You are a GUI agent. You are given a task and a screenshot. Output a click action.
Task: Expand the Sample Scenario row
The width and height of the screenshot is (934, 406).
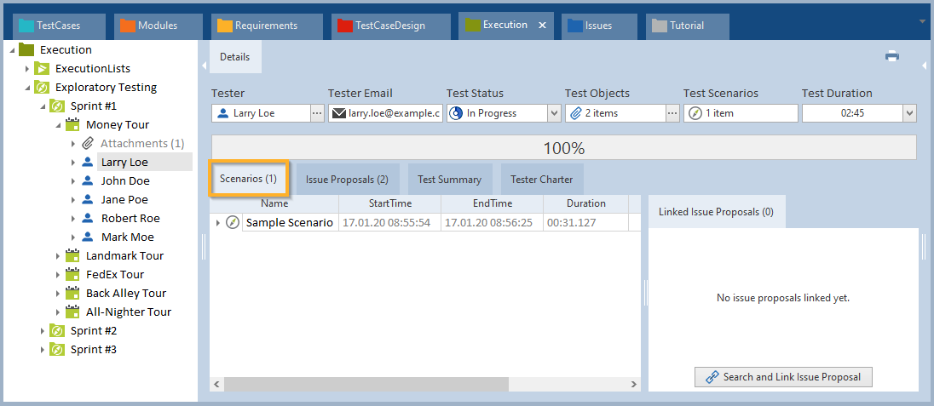coord(218,223)
